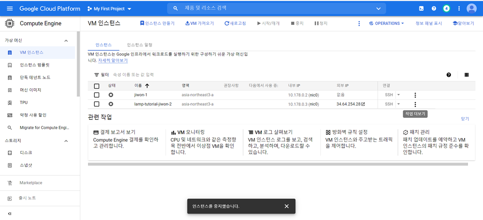This screenshot has width=483, height=220.
Task: Click 알아보기 learn button
Action: coord(463,23)
